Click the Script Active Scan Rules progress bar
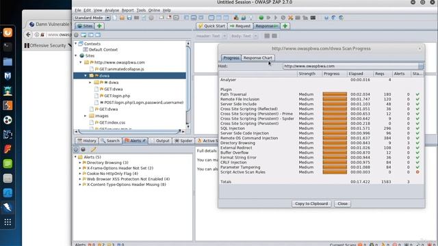This screenshot has width=438, height=246. (335, 172)
